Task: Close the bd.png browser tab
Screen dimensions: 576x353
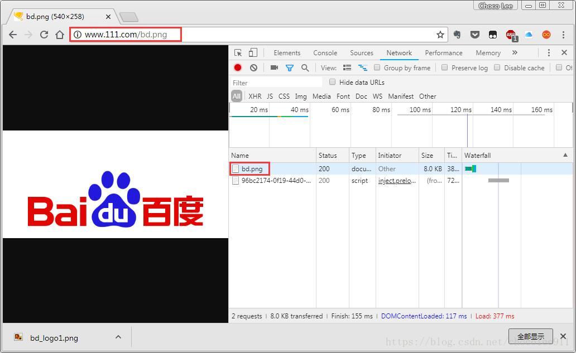Action: (x=108, y=17)
